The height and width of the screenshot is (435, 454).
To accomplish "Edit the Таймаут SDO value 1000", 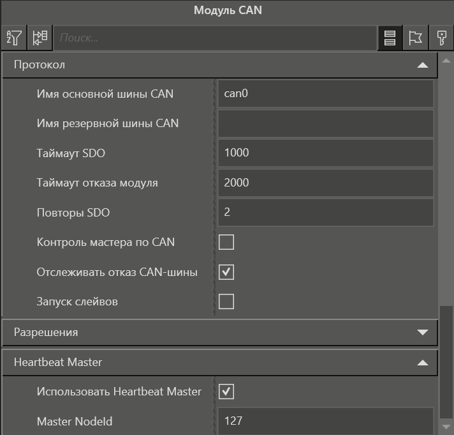I will coord(325,153).
